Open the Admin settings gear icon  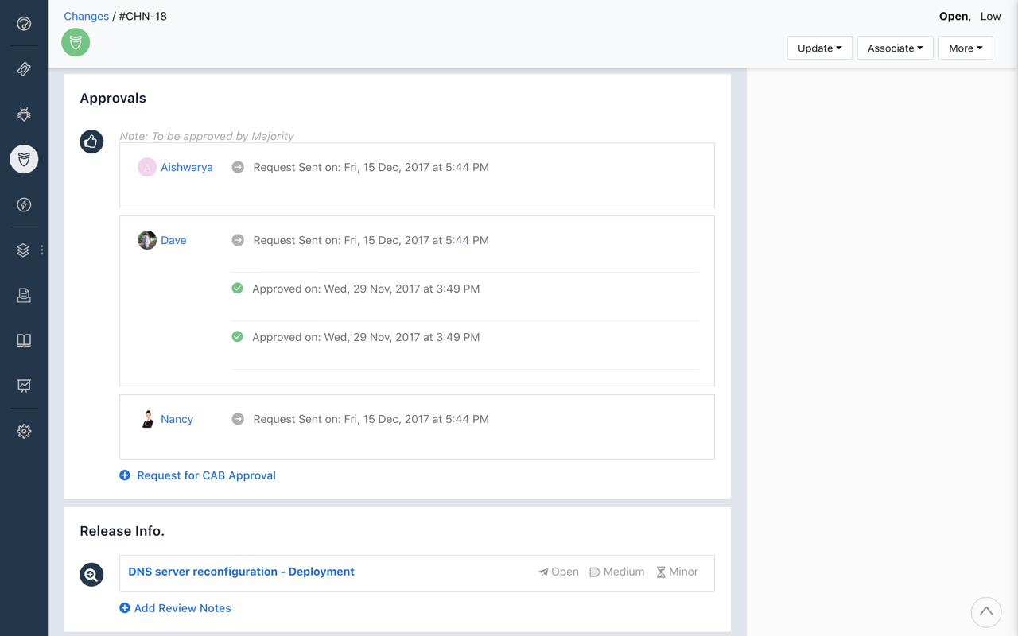click(x=24, y=432)
